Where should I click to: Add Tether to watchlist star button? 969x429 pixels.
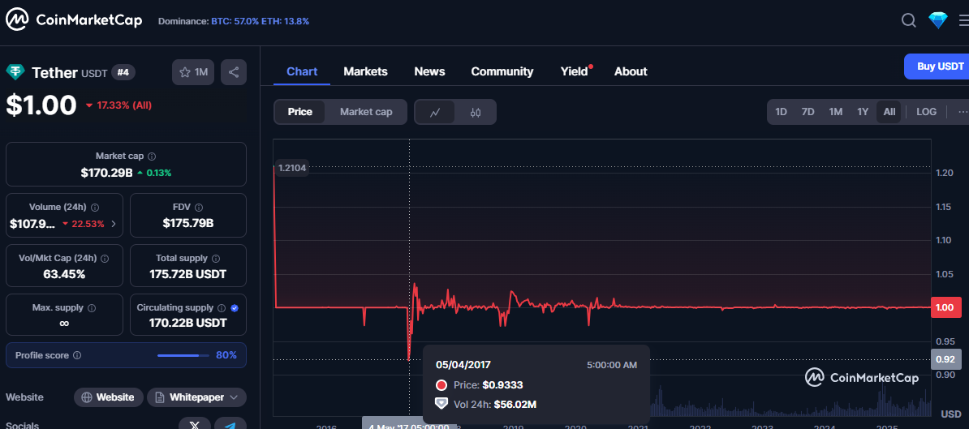(193, 72)
